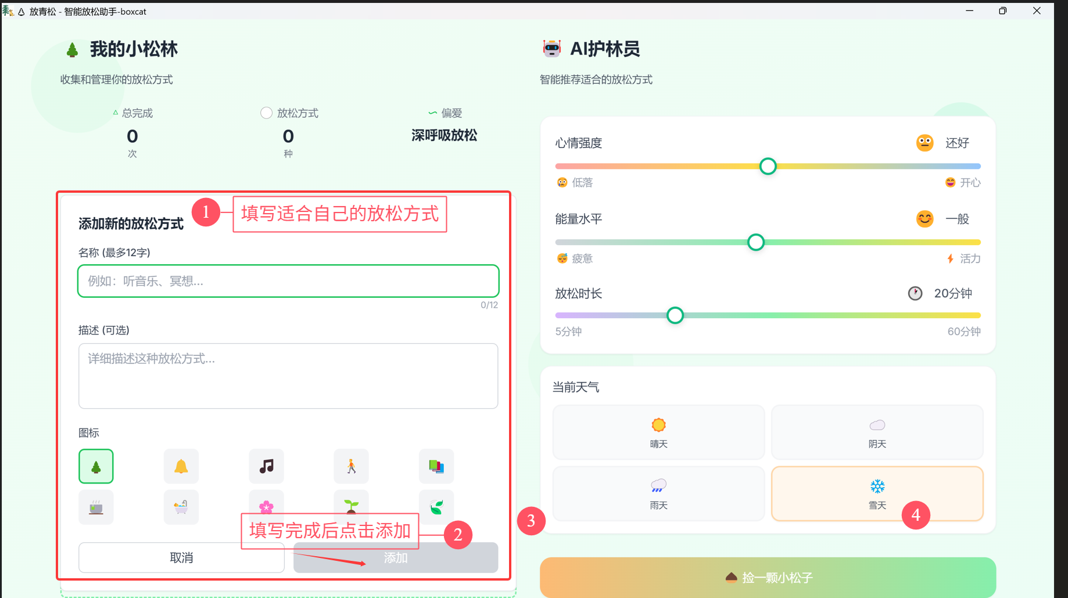The width and height of the screenshot is (1068, 598).
Task: Select the walking person icon
Action: [x=351, y=466]
